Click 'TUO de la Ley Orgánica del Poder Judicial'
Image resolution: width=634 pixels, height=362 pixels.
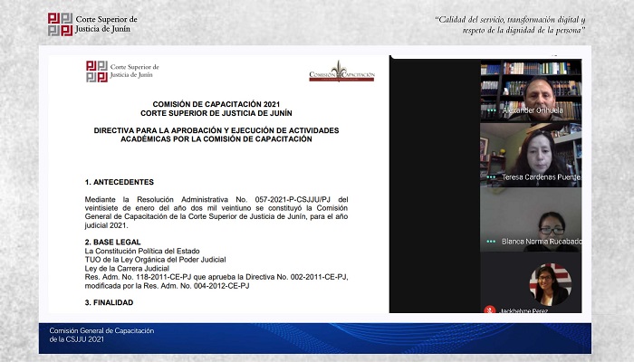coord(155,260)
